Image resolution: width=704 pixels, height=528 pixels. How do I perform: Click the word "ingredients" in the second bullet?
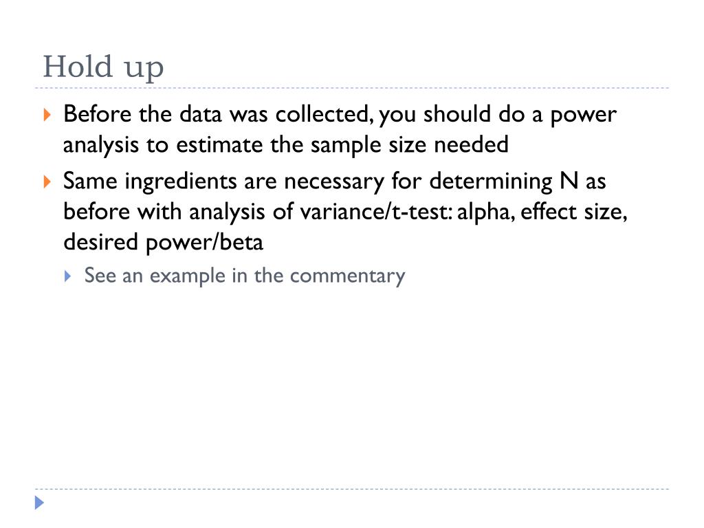pos(181,182)
